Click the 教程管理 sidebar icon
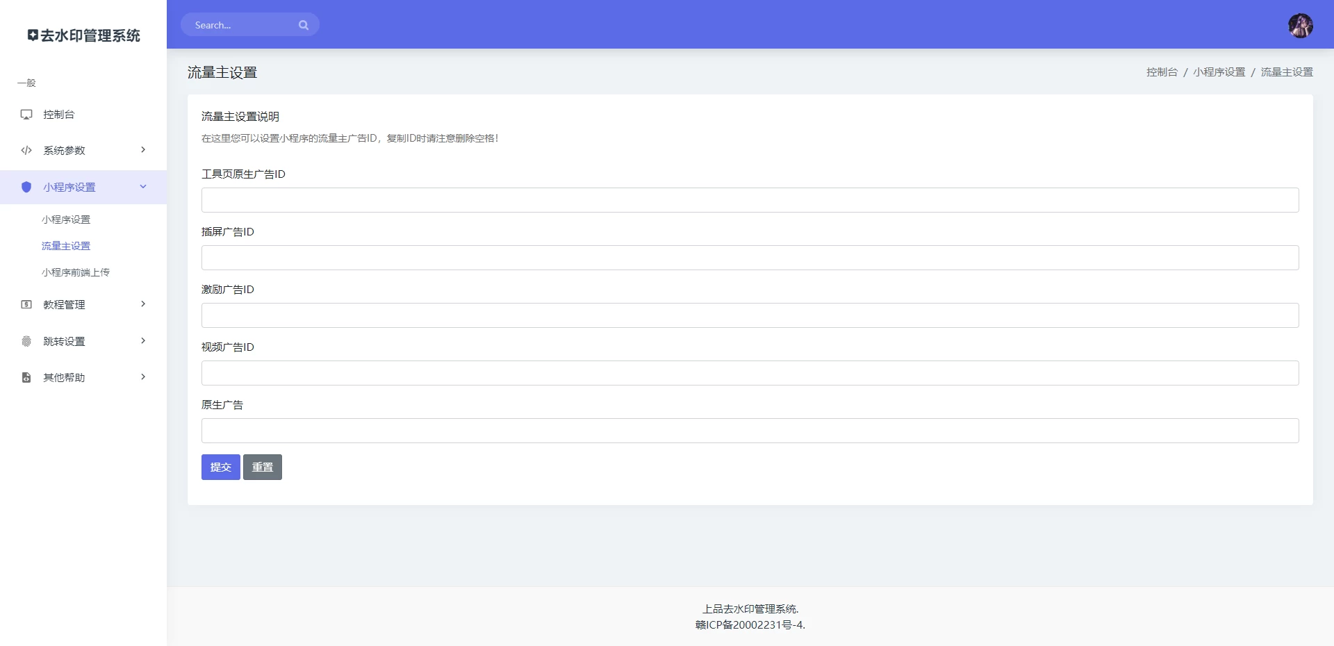 coord(26,305)
